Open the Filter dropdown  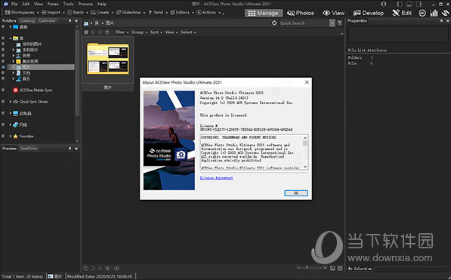pyautogui.click(x=122, y=32)
